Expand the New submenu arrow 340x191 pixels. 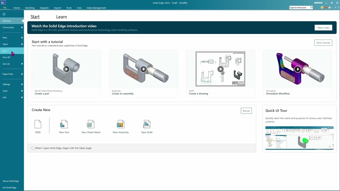(22, 38)
